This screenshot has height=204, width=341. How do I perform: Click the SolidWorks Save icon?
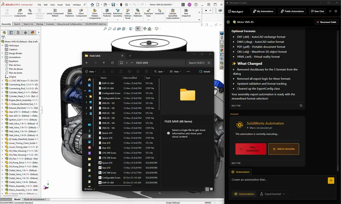tap(113, 5)
